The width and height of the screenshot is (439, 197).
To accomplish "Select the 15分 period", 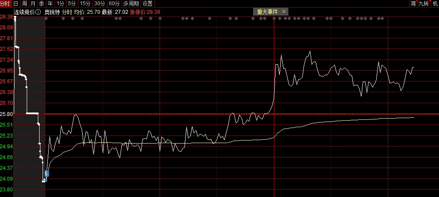I will click(85, 3).
